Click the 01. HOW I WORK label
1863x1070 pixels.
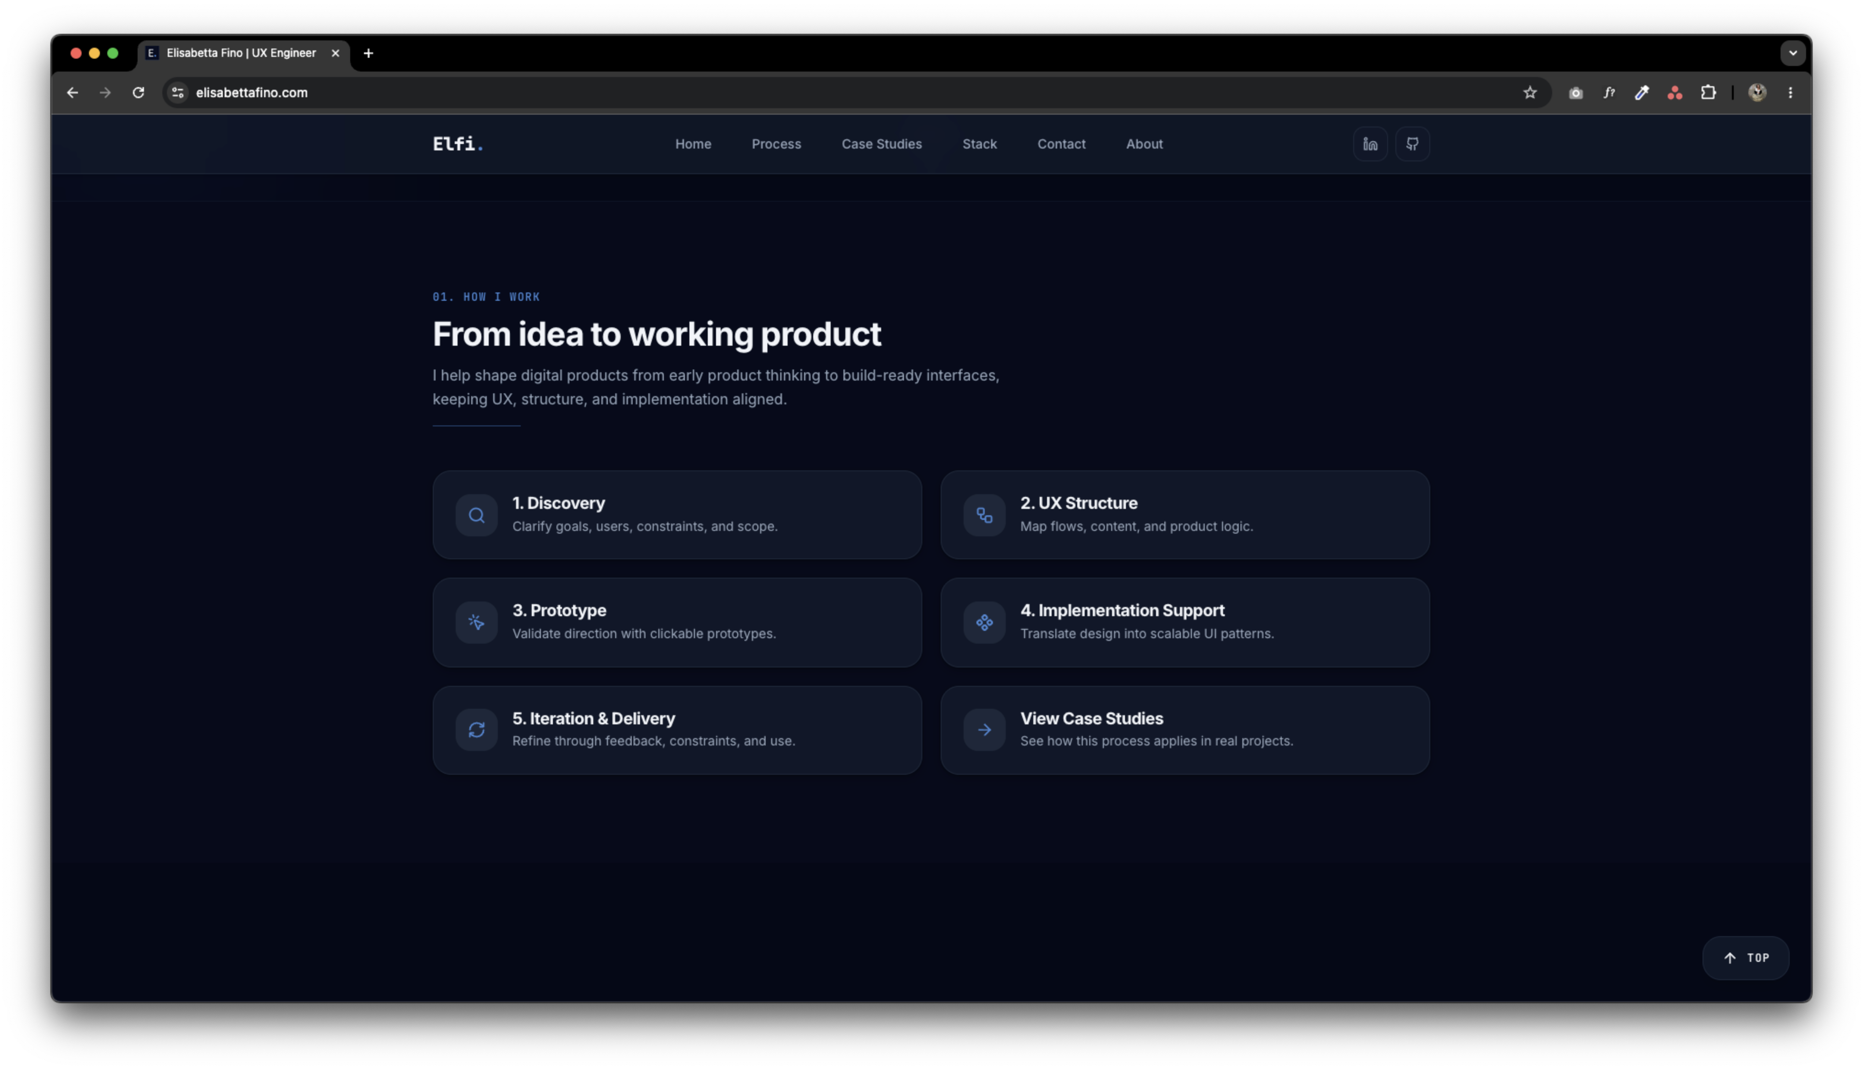[x=485, y=297]
